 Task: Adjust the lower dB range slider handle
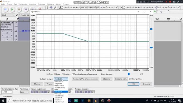coord(151,47)
